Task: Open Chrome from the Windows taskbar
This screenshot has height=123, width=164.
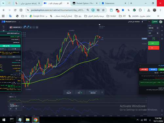Action: (x=35, y=120)
